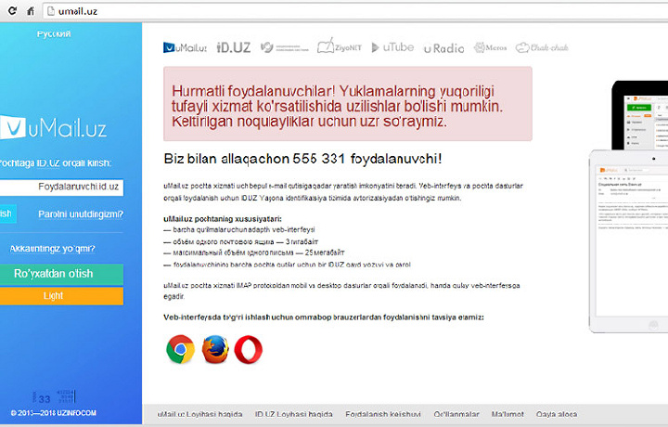Click the visitor counter badge in sidebar
This screenshot has width=668, height=427.
(54, 396)
